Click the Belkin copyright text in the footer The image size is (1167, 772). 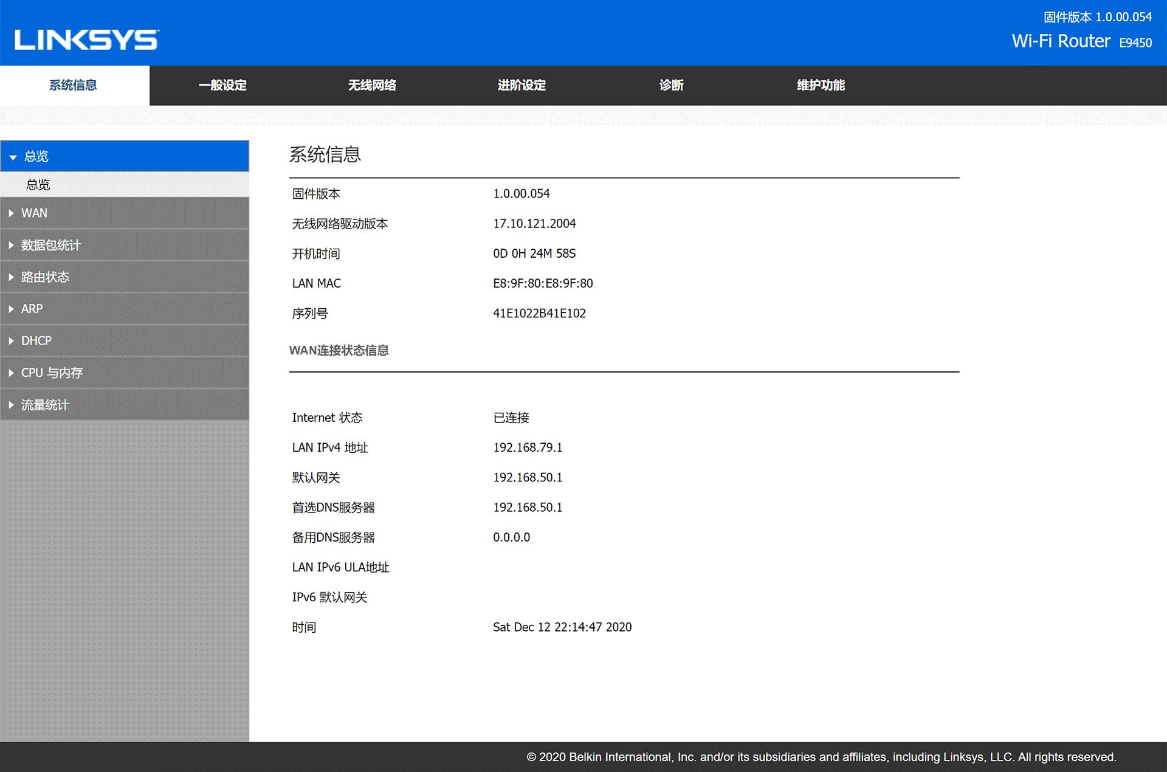[821, 757]
